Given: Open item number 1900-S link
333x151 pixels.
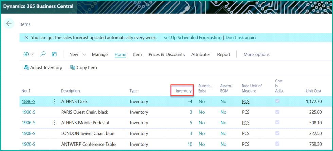Looking at the screenshot, I should (x=29, y=112).
